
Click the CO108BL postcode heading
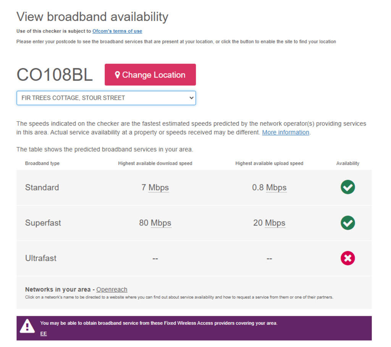tap(55, 75)
